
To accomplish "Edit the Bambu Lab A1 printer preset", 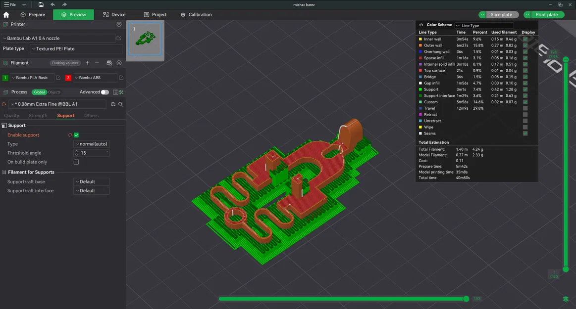I will [119, 38].
